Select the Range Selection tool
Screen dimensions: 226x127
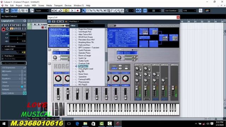pos(87,11)
